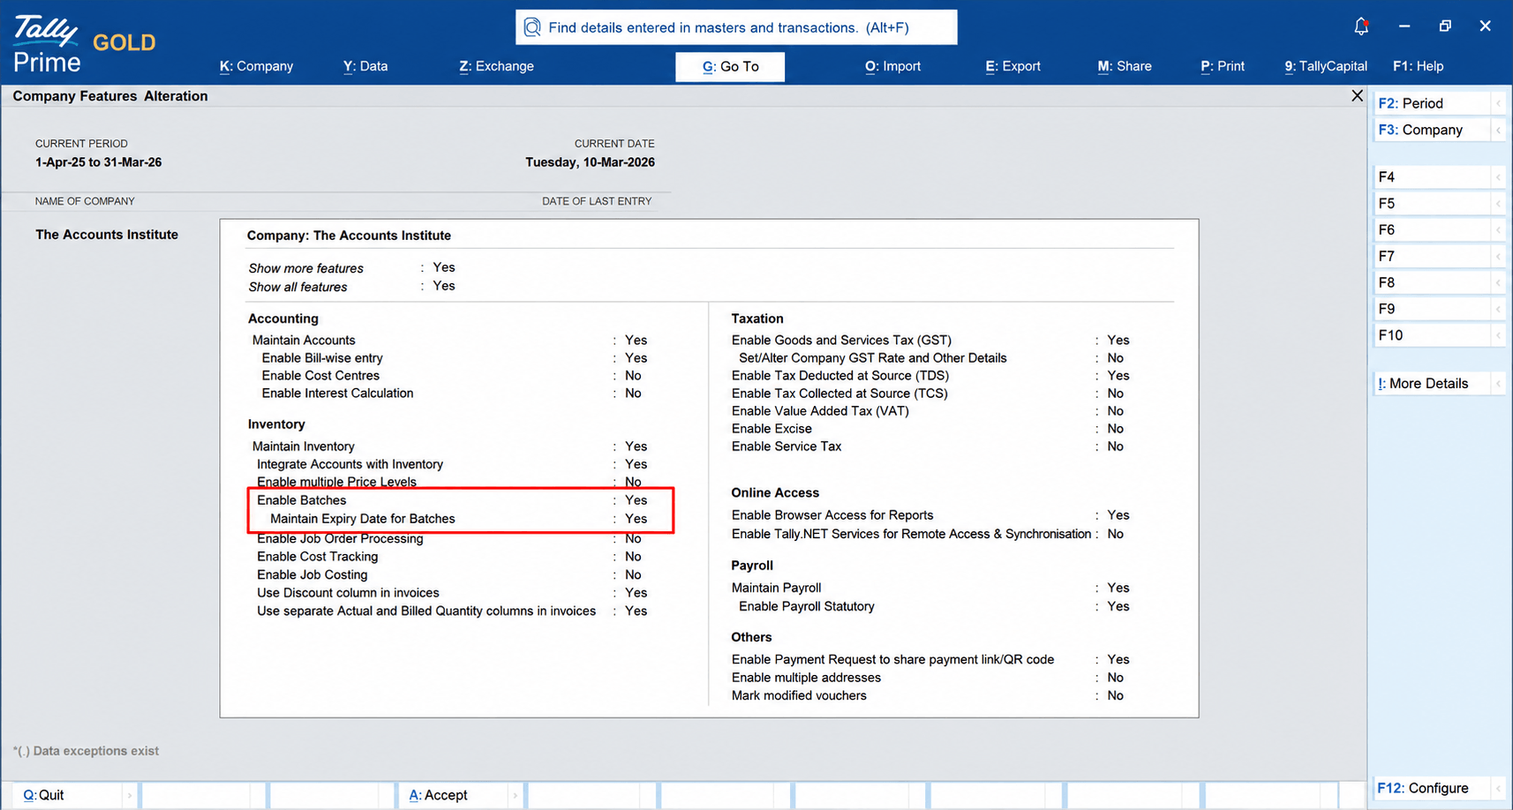Viewport: 1513px width, 810px height.
Task: Open the Y: Data menu
Action: pyautogui.click(x=365, y=66)
